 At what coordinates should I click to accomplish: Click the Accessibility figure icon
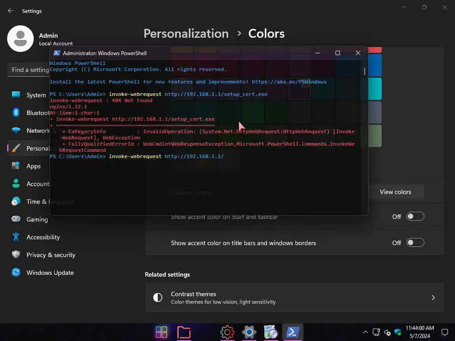click(x=16, y=237)
